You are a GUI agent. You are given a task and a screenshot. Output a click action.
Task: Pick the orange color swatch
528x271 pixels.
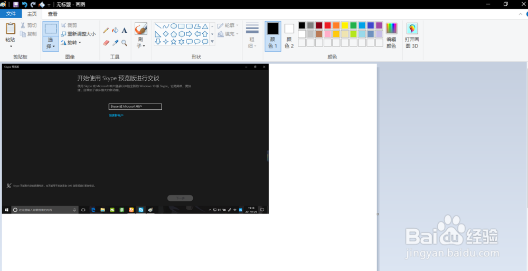click(x=336, y=25)
